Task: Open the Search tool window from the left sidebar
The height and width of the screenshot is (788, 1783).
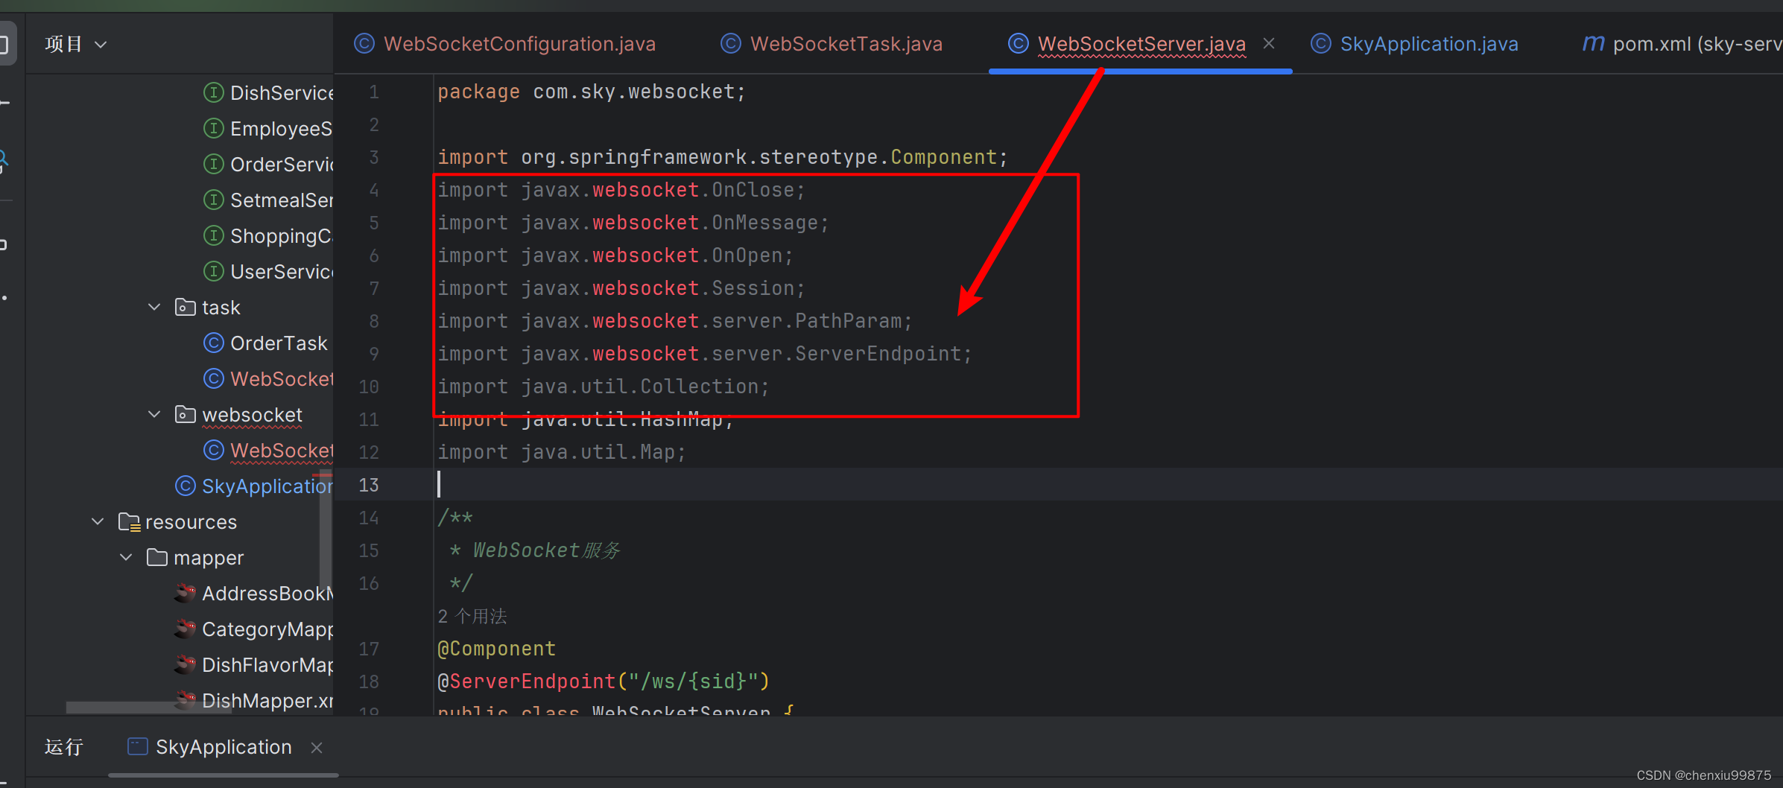Action: tap(4, 158)
